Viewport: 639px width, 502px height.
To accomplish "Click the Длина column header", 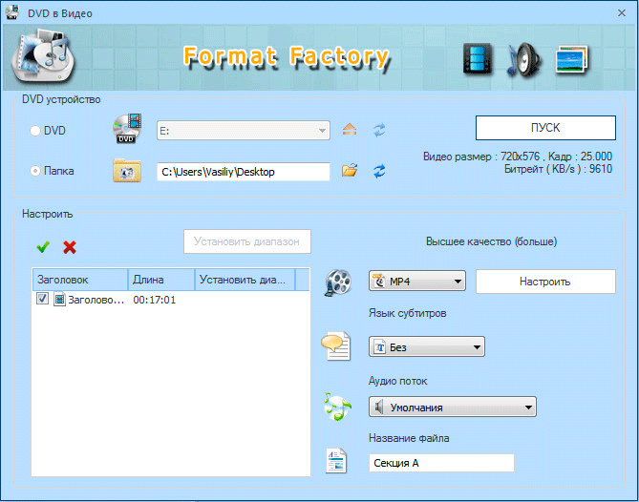I will [x=161, y=280].
